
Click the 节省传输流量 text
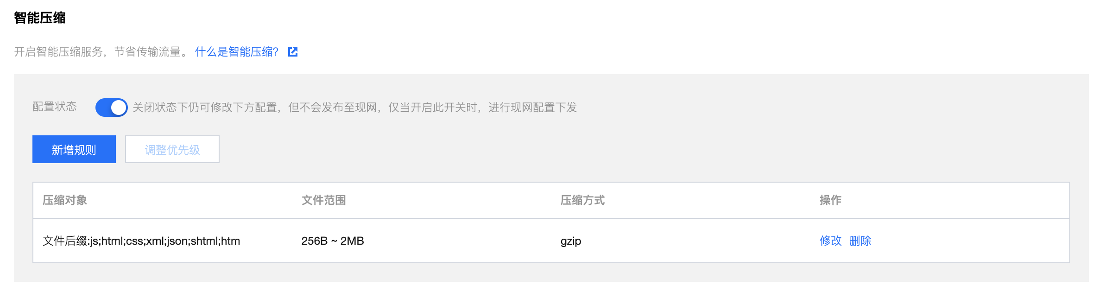click(147, 52)
